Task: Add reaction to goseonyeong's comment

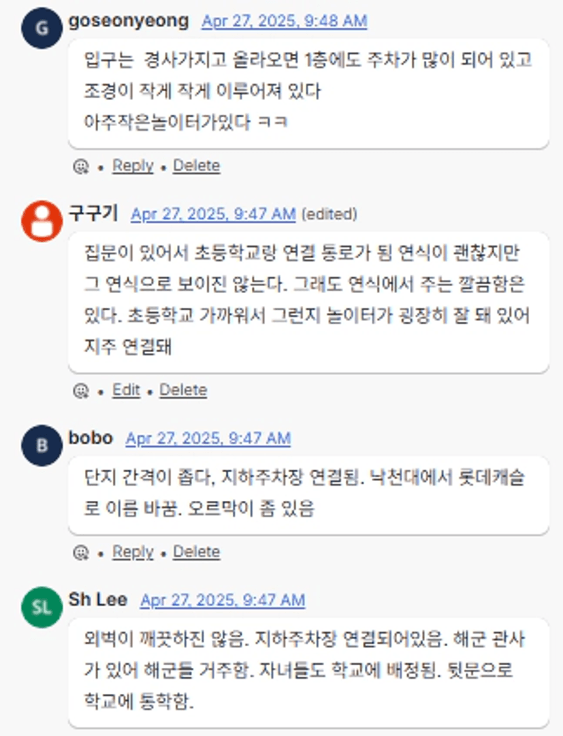Action: [x=81, y=166]
